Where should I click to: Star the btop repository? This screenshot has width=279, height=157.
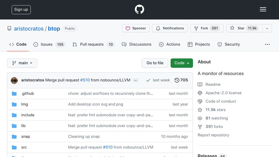pyautogui.click(x=244, y=28)
